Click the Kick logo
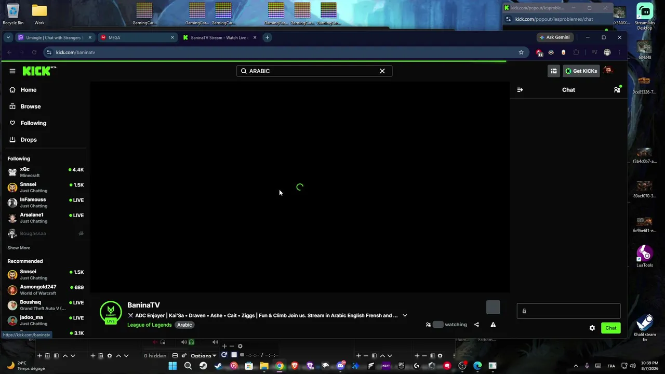The image size is (665, 374). click(x=39, y=71)
